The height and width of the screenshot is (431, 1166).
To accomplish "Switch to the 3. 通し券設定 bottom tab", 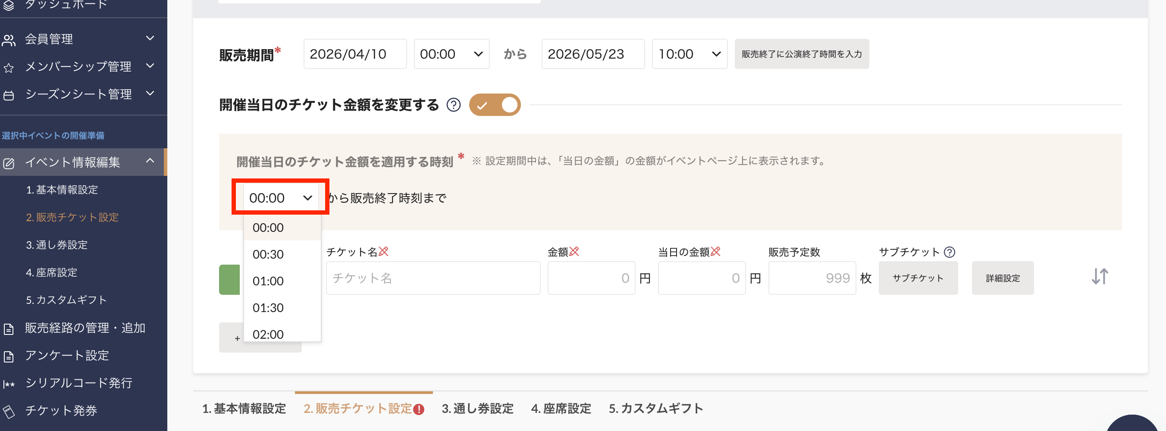I will tap(477, 409).
